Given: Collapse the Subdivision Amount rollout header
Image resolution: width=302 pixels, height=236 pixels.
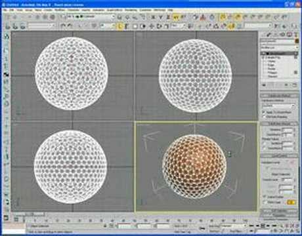Looking at the screenshot, I should (x=279, y=124).
